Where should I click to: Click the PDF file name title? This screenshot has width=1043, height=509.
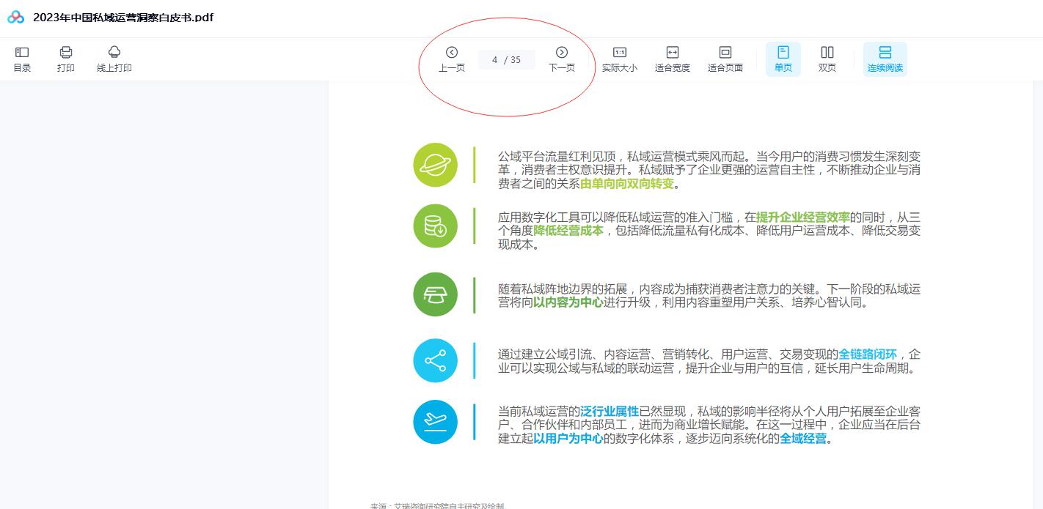123,18
